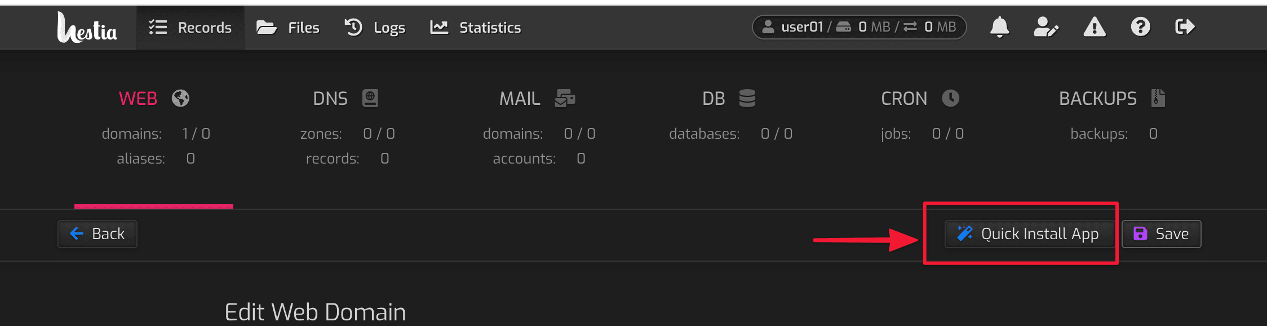Click the warning triangle alert icon
1267x326 pixels.
(x=1095, y=27)
